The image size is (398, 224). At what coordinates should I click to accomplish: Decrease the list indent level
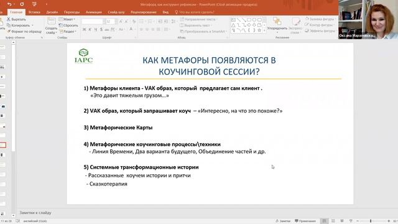pyautogui.click(x=160, y=22)
